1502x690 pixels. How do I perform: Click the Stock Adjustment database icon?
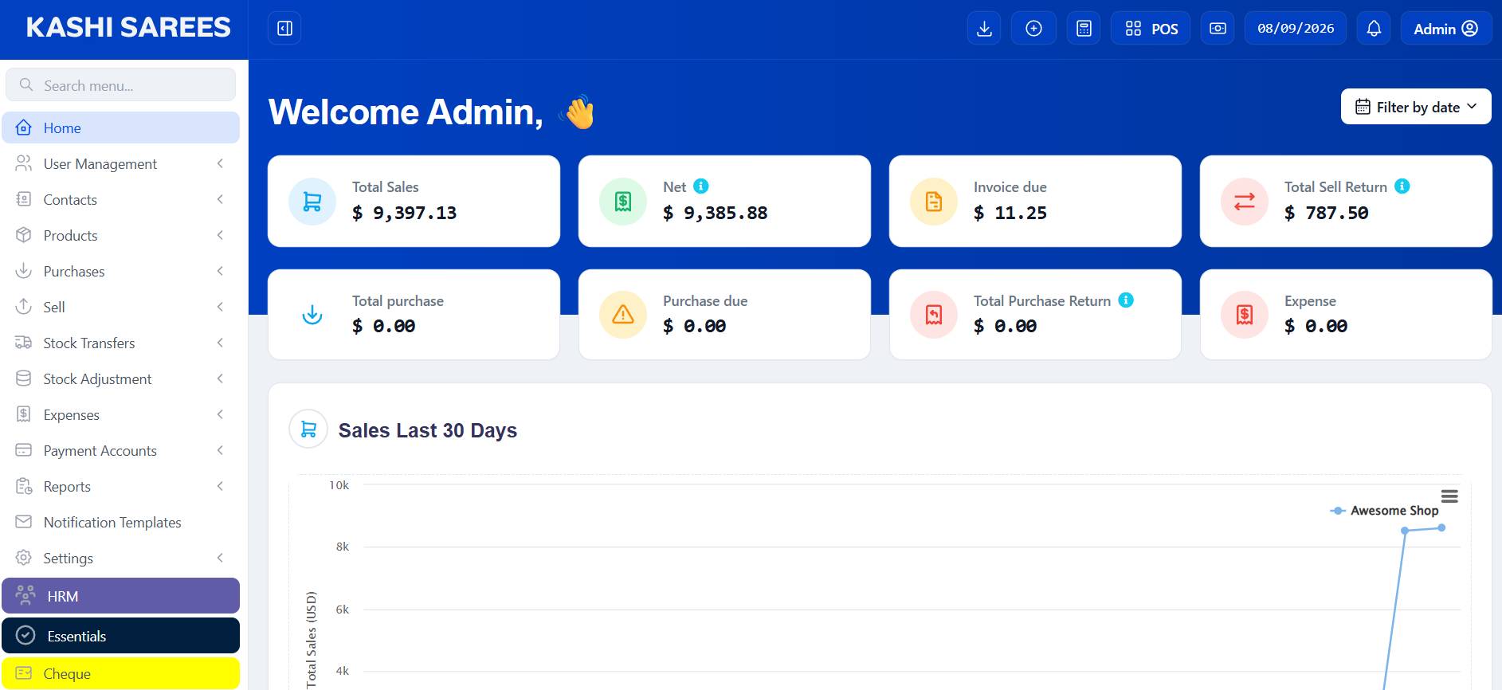(24, 378)
